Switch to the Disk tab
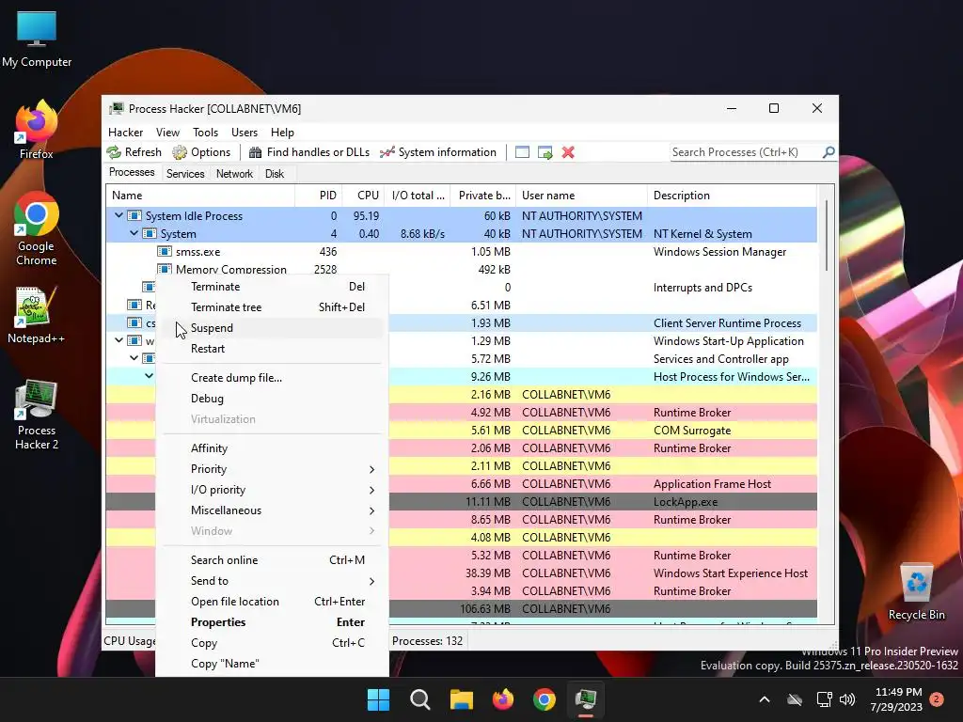 click(275, 174)
